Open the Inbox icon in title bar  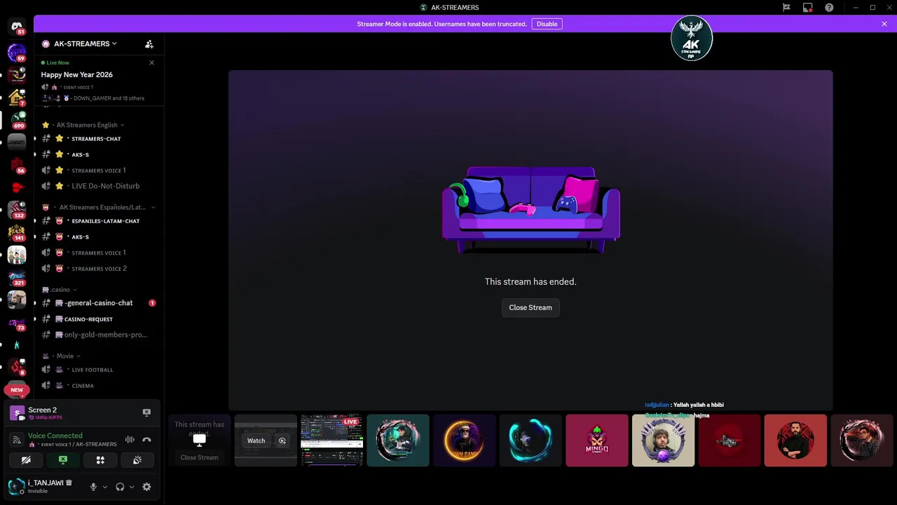[x=808, y=7]
